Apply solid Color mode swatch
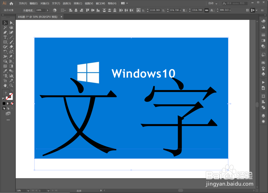This screenshot has width=268, height=193. pyautogui.click(x=4, y=103)
